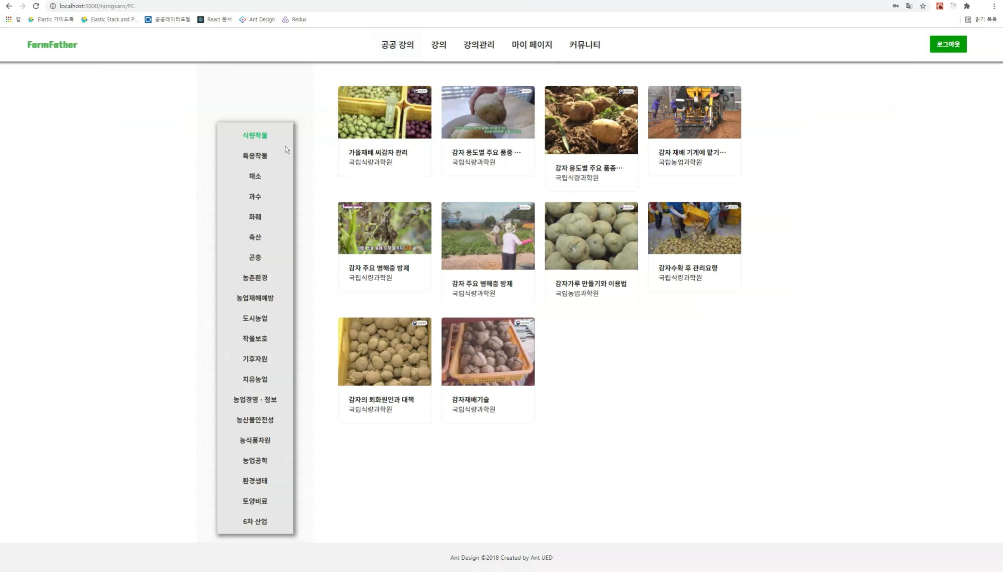Open the Apps grid bookmark icon
1003x572 pixels.
pos(9,19)
